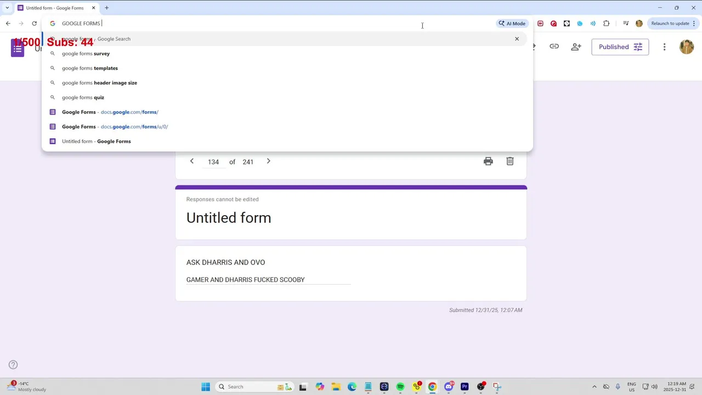Open Copilot from taskbar
Screen dimensions: 702x395
320,387
